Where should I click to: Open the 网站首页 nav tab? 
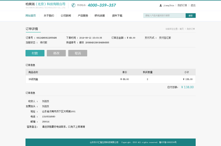pyautogui.click(x=31, y=15)
